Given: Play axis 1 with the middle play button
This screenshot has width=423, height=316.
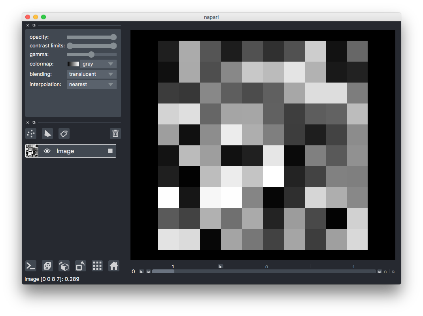Looking at the screenshot, I should coord(221,267).
